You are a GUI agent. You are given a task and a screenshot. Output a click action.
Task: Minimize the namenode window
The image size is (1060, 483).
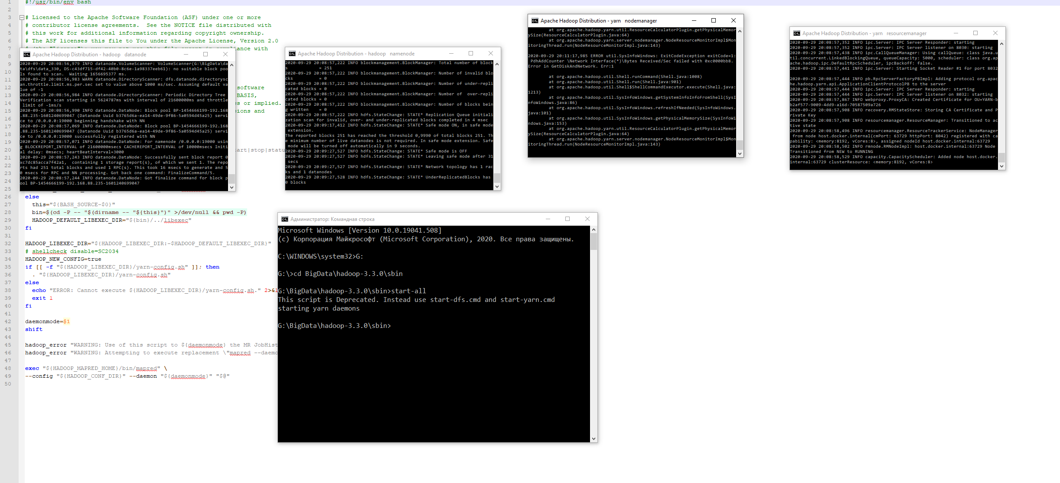click(x=451, y=53)
